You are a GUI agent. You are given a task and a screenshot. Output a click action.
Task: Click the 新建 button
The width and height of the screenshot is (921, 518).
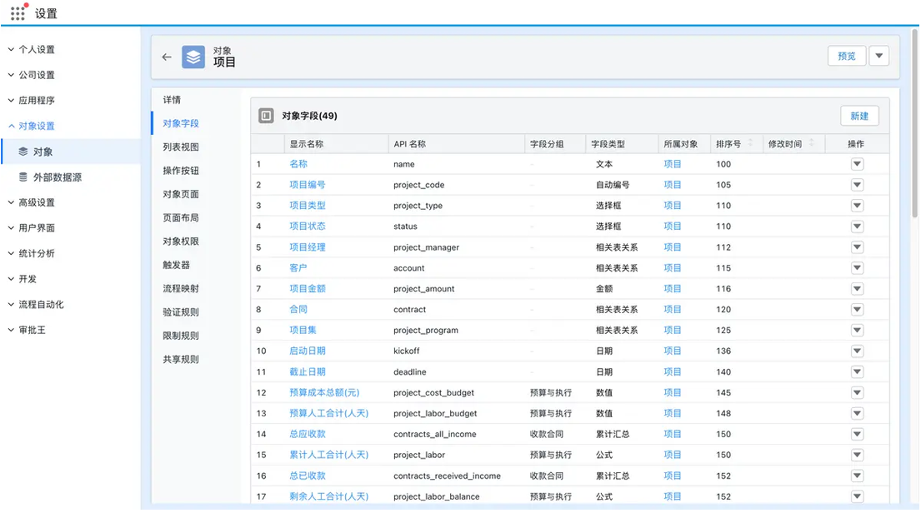pos(858,117)
